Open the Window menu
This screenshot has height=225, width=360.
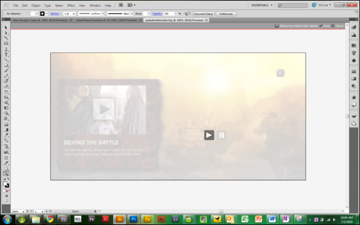pos(95,6)
